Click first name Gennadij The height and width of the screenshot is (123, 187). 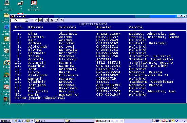pos(37,53)
